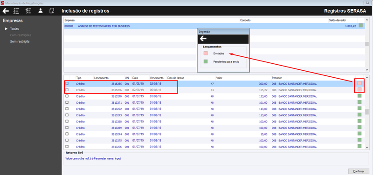373x175 pixels.
Task: Toggle the checkbox for entry 3813276
Action: tap(67, 147)
